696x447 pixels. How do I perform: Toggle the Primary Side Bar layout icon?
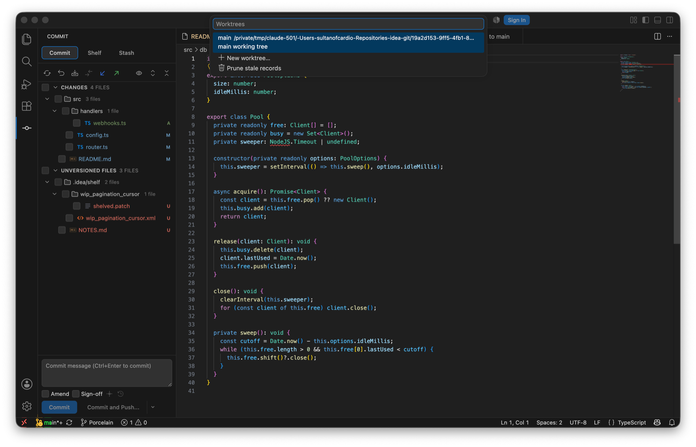(x=646, y=20)
